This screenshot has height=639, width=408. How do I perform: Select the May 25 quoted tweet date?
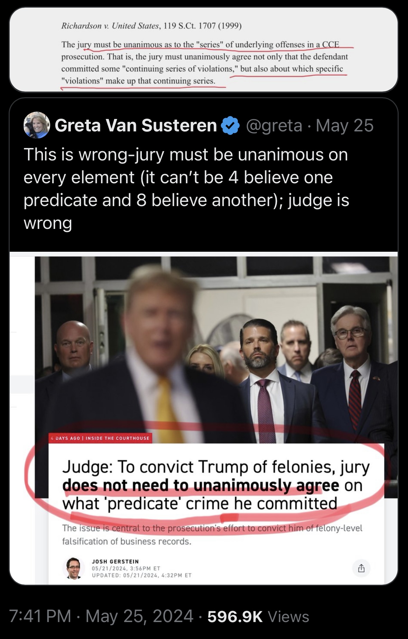point(345,125)
